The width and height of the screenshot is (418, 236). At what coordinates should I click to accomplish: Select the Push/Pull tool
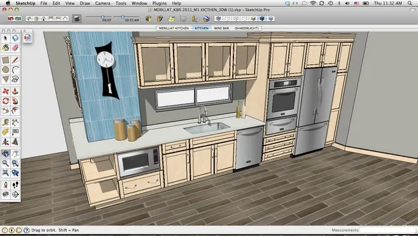pos(15,91)
